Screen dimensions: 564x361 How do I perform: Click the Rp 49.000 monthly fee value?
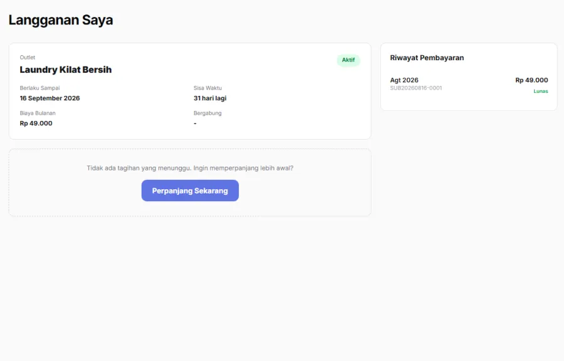point(36,123)
